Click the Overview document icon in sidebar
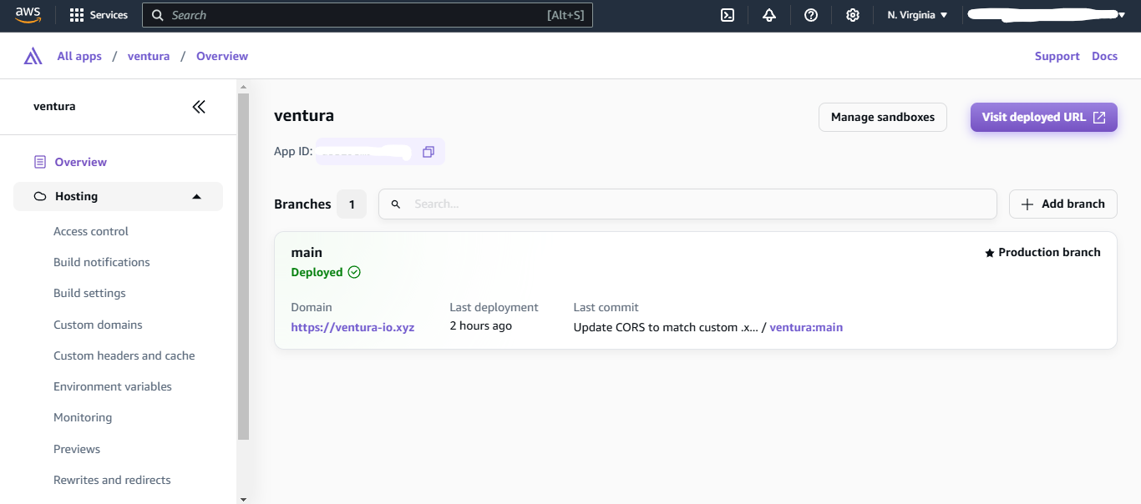This screenshot has width=1141, height=504. pos(39,162)
